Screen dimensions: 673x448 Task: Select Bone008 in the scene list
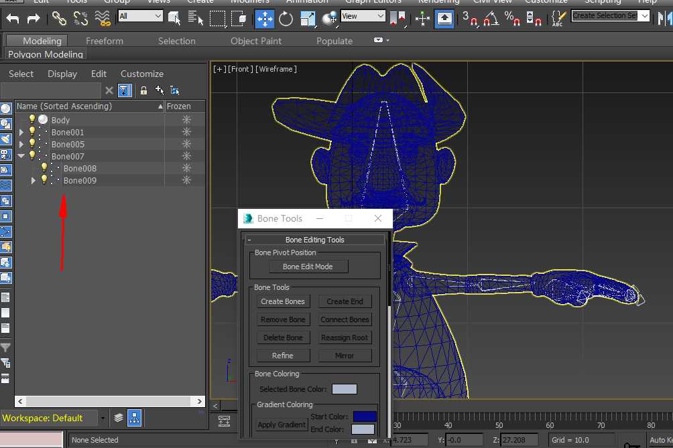point(80,169)
